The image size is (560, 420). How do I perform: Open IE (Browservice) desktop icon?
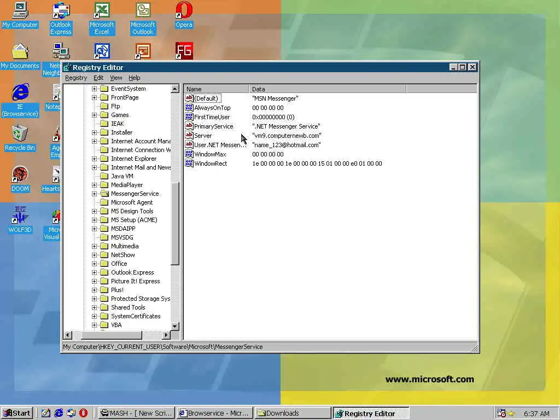click(x=20, y=101)
